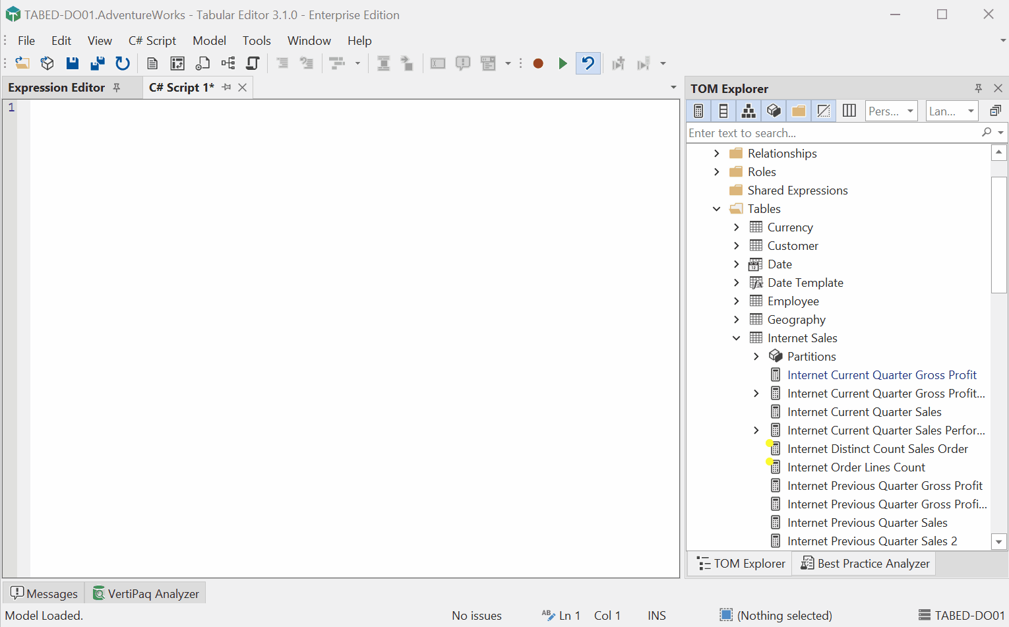The height and width of the screenshot is (627, 1009).
Task: Open the Messages pane
Action: click(x=43, y=593)
